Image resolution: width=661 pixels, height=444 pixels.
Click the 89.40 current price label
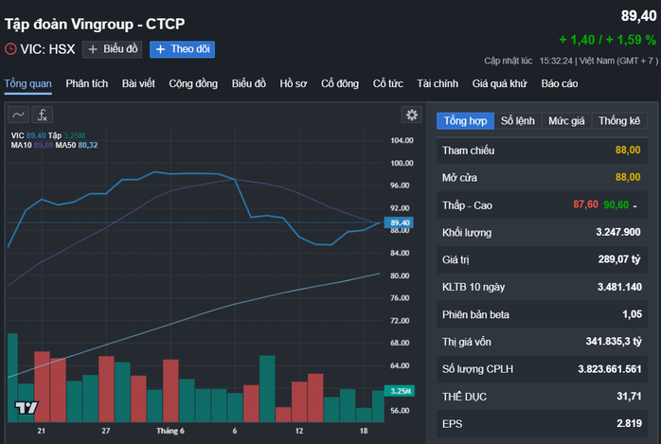point(400,222)
